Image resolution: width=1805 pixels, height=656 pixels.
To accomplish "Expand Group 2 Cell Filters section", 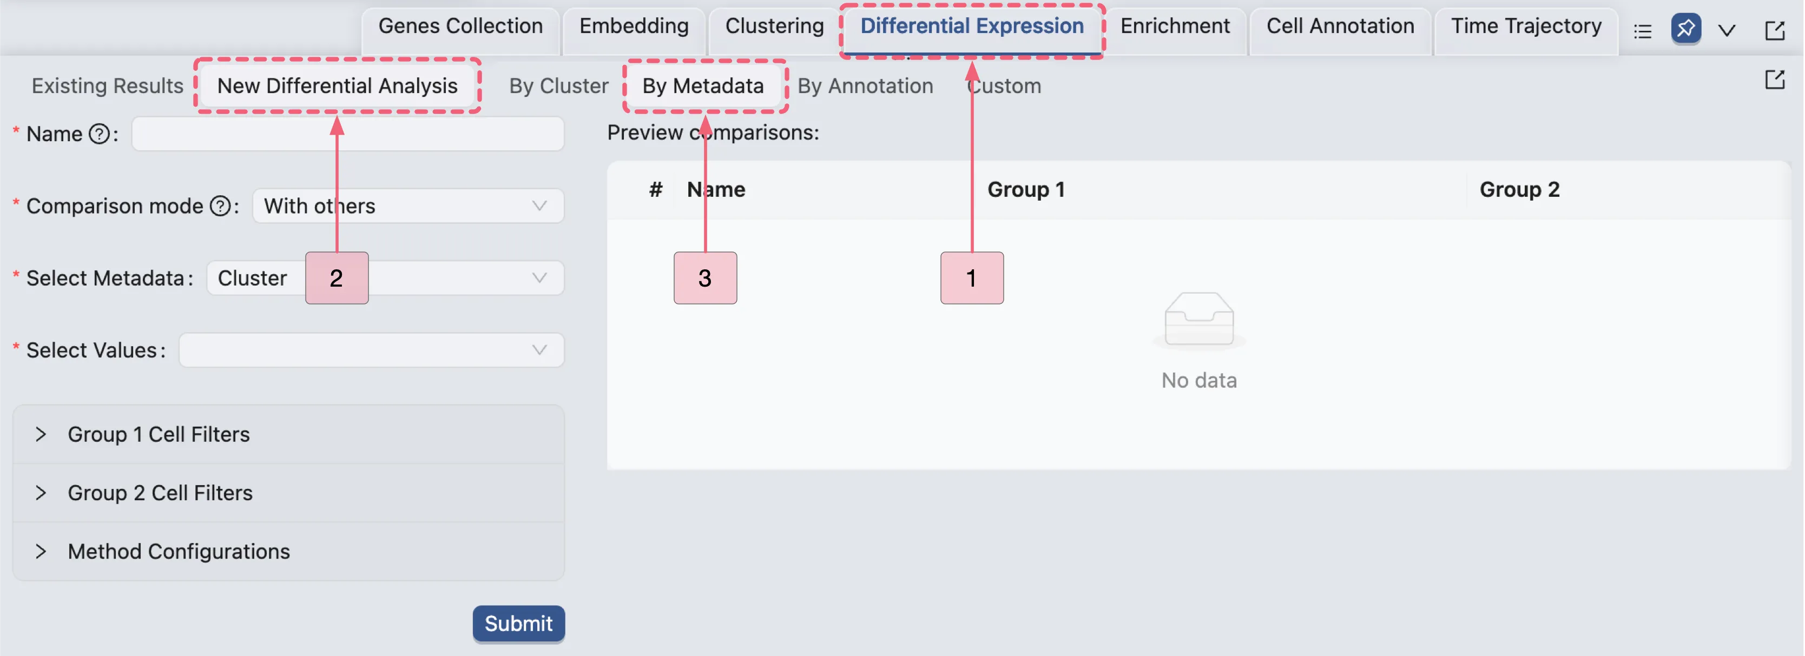I will (x=160, y=493).
